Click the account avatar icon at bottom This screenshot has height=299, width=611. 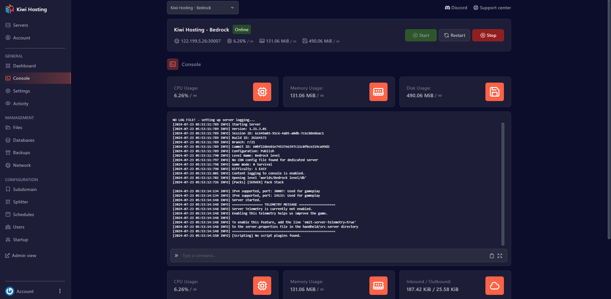coord(10,291)
